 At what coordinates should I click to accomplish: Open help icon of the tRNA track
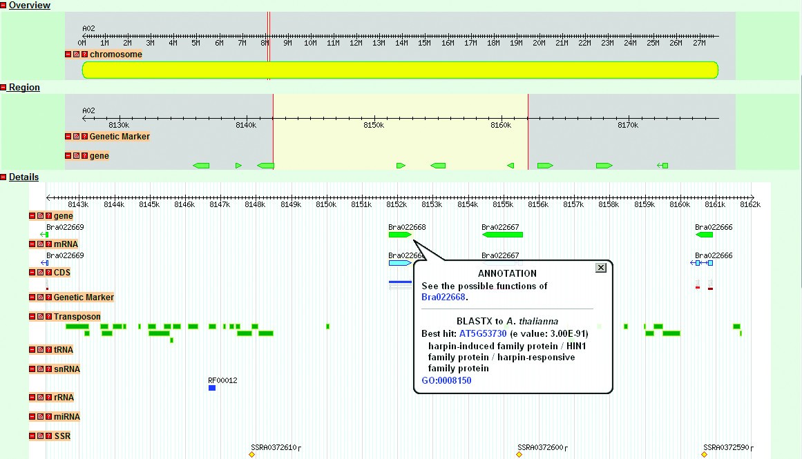(x=48, y=350)
